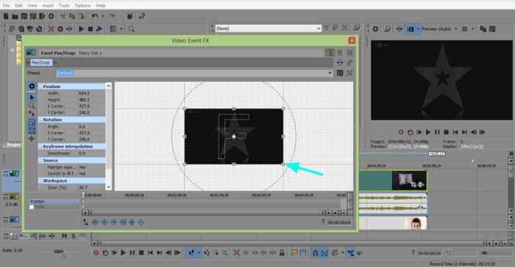Click the lock event icon in bottom toolbar

(x=282, y=252)
